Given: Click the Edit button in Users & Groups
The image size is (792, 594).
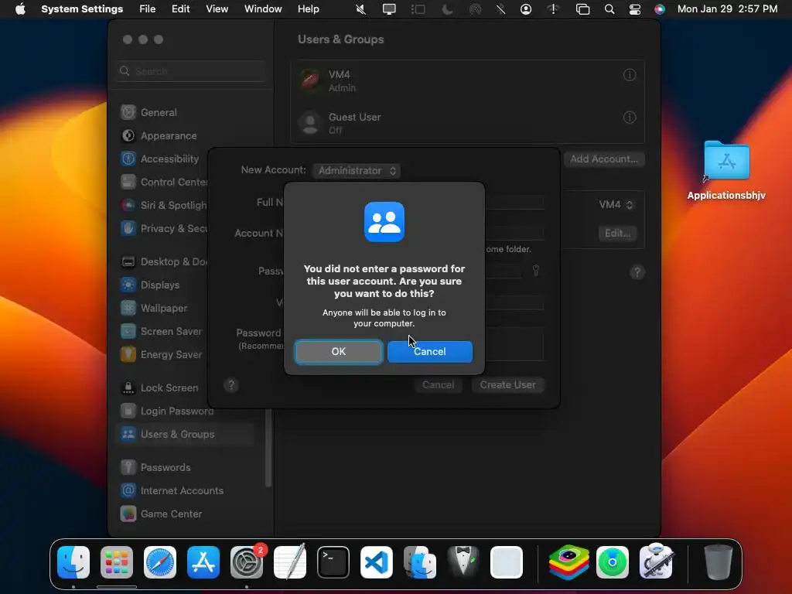Looking at the screenshot, I should 617,234.
